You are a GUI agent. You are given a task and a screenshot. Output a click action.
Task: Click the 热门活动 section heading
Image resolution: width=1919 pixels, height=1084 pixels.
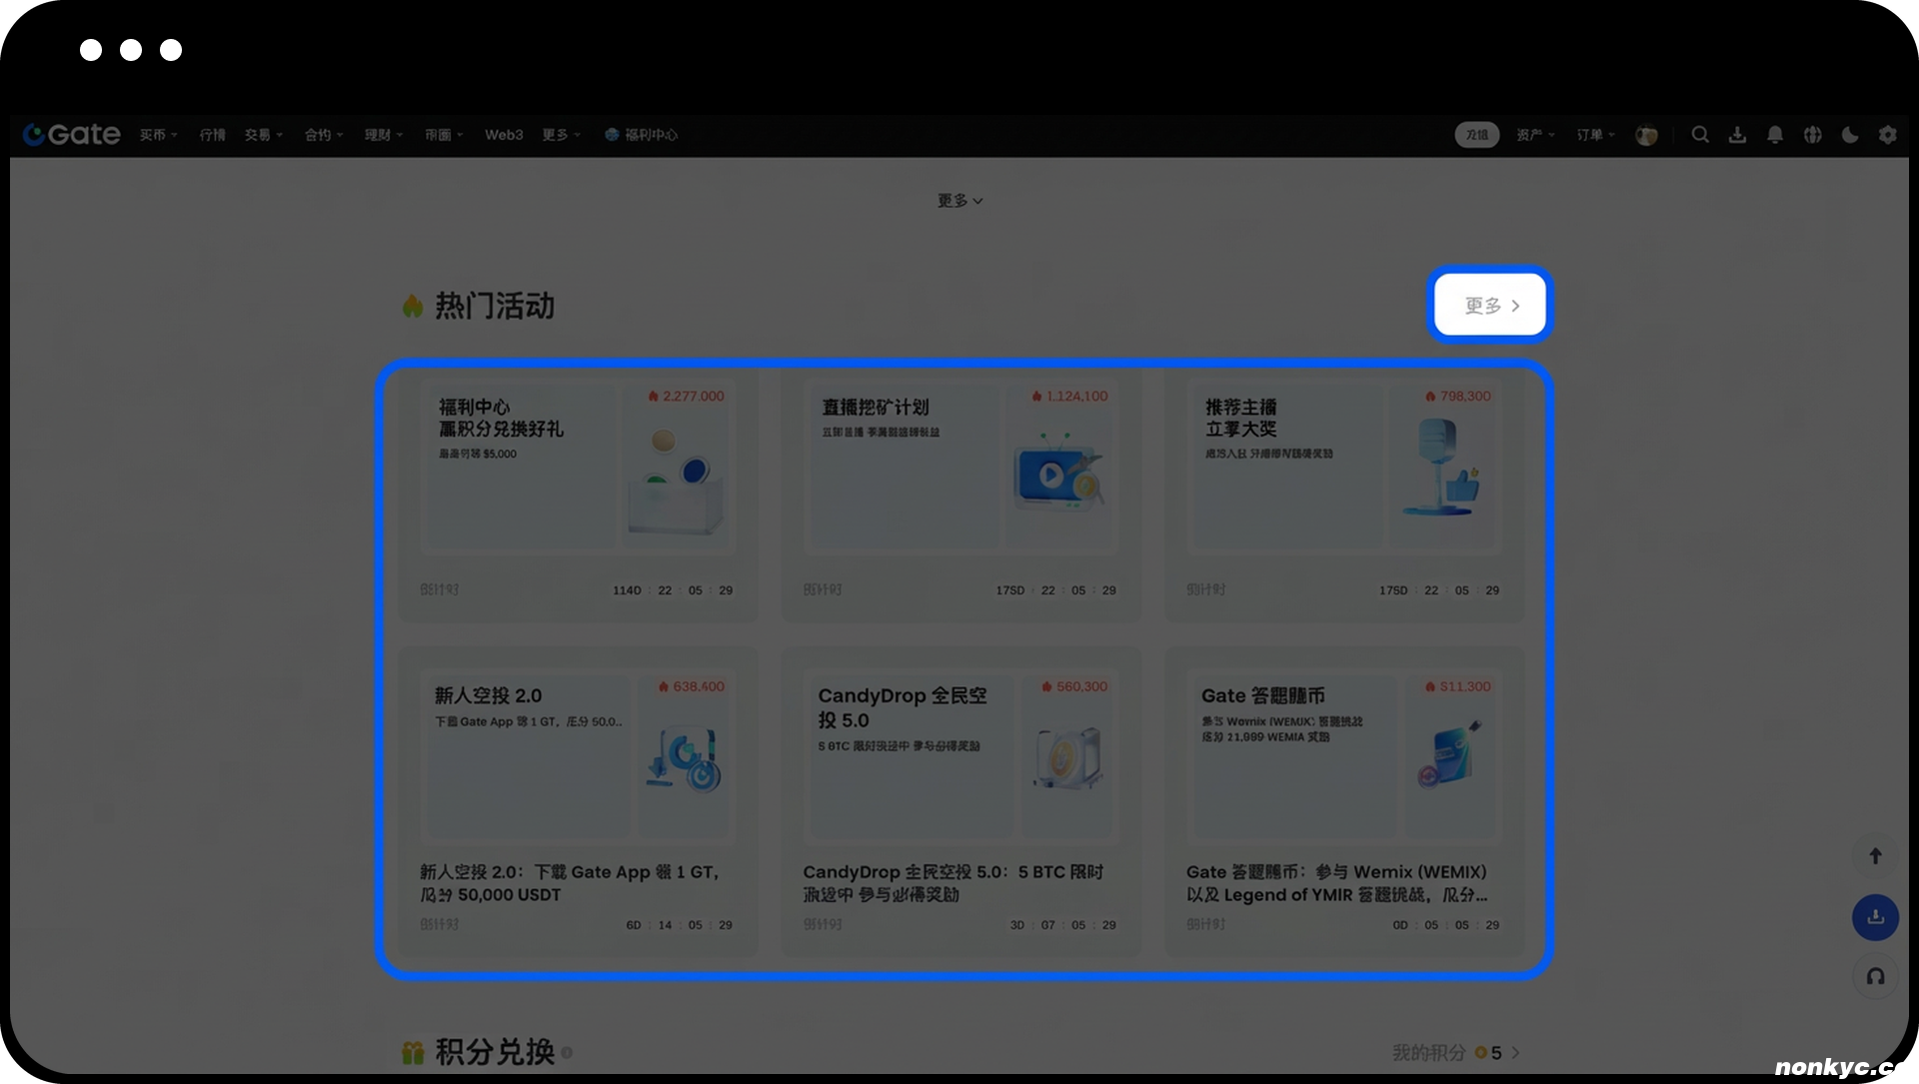[495, 306]
